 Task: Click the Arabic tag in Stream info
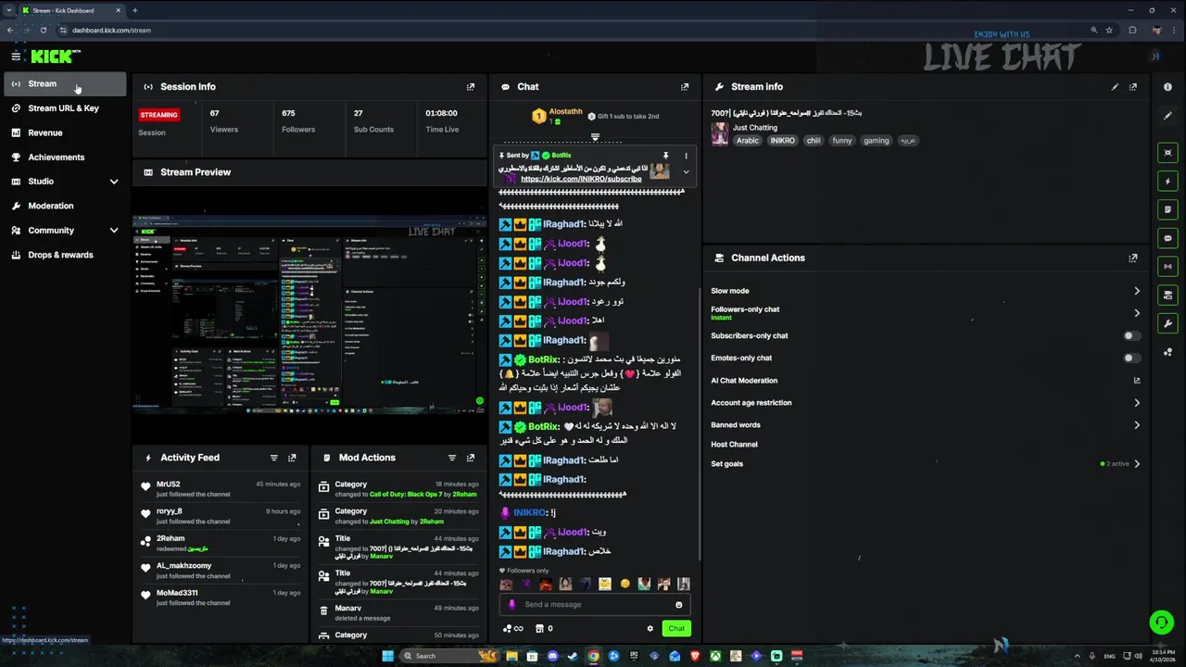(748, 141)
